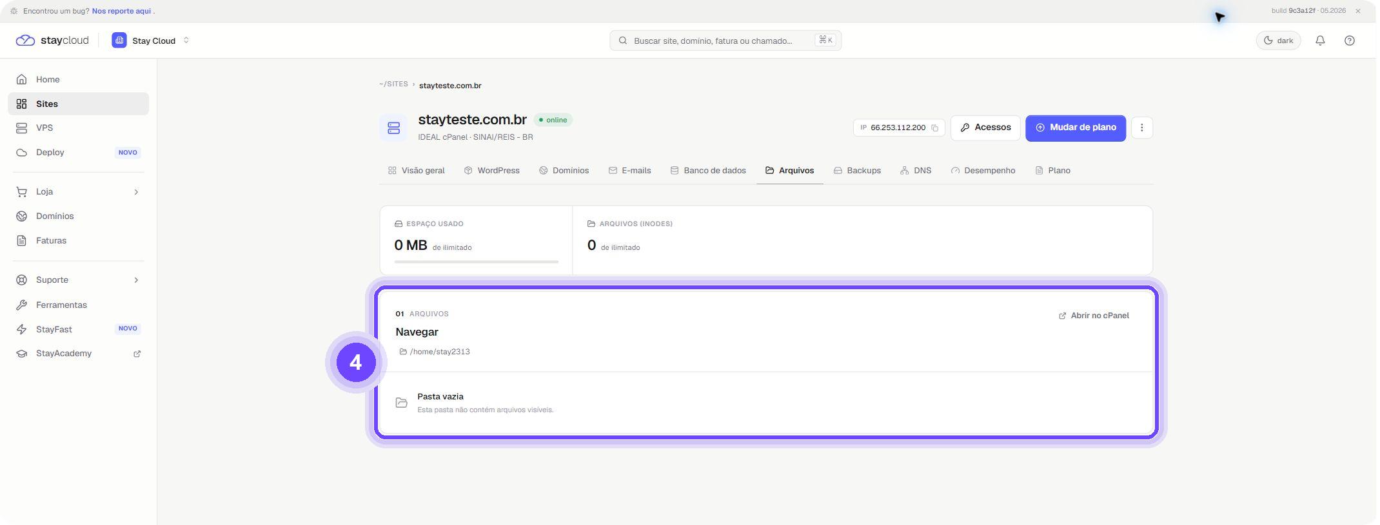This screenshot has height=525, width=1380.
Task: Switch to the Domínios tab
Action: (x=564, y=171)
